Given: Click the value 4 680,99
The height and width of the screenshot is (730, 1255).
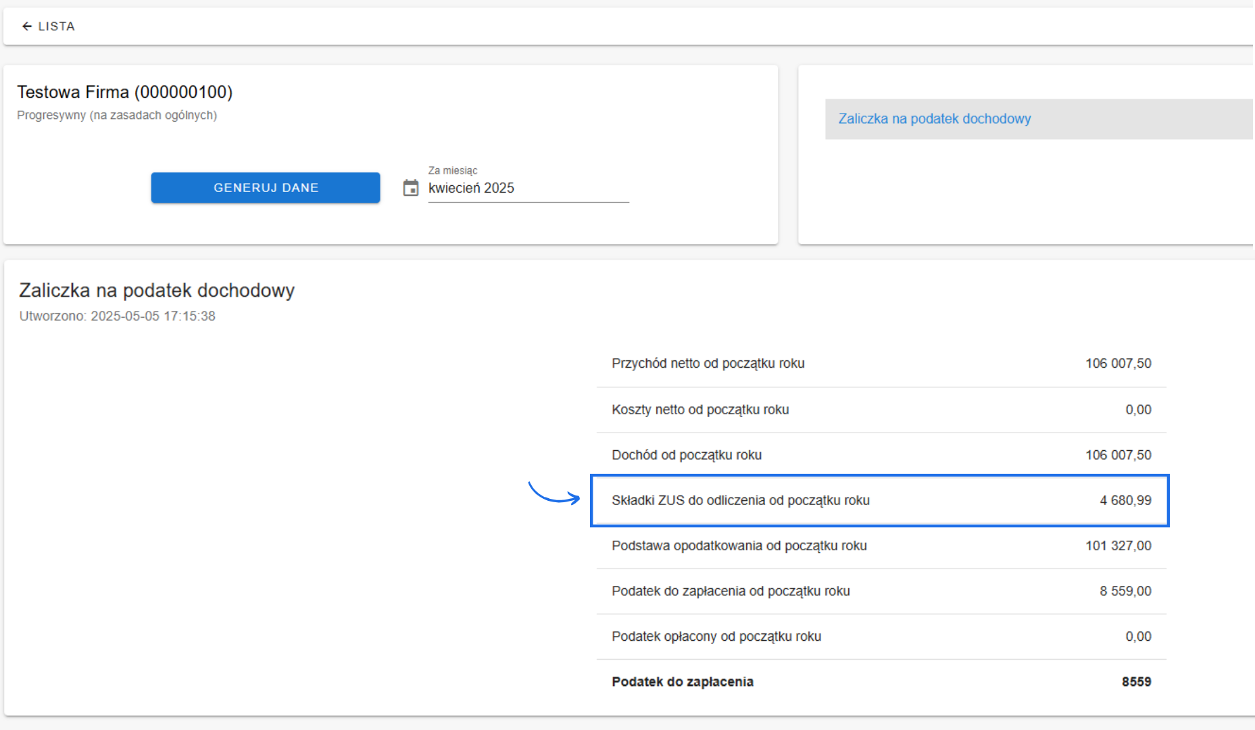Looking at the screenshot, I should [x=1125, y=500].
